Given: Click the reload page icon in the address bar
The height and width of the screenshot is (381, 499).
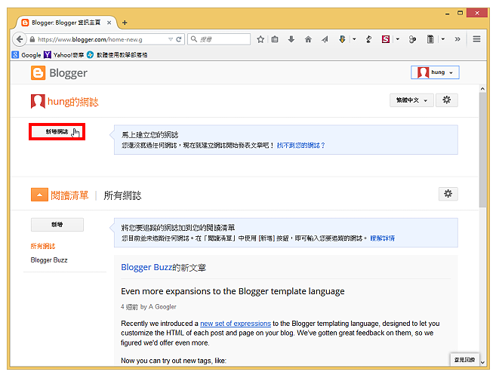Looking at the screenshot, I should click(x=178, y=39).
